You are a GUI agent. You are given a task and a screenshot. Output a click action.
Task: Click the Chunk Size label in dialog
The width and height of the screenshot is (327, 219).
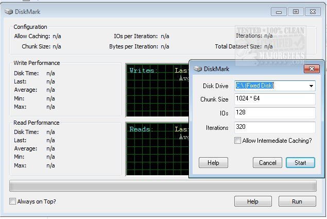(x=214, y=99)
